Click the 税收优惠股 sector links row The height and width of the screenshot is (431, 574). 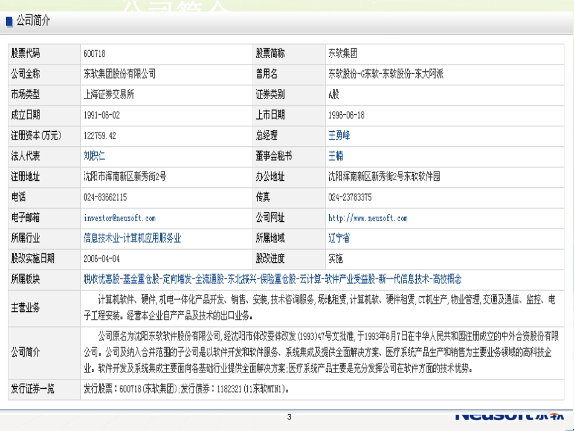tap(272, 279)
